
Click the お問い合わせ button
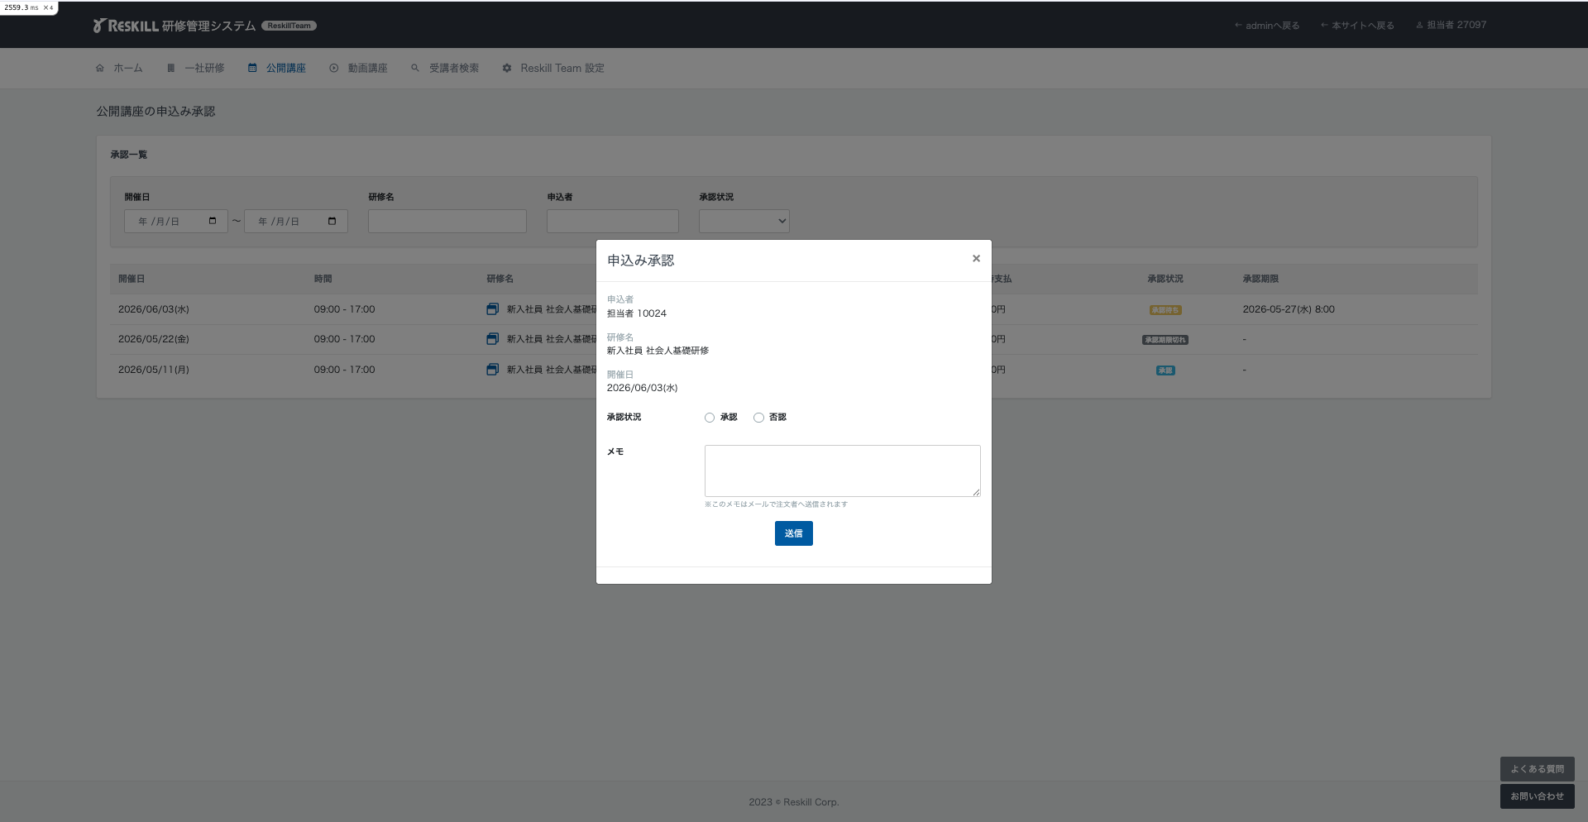[x=1537, y=796]
